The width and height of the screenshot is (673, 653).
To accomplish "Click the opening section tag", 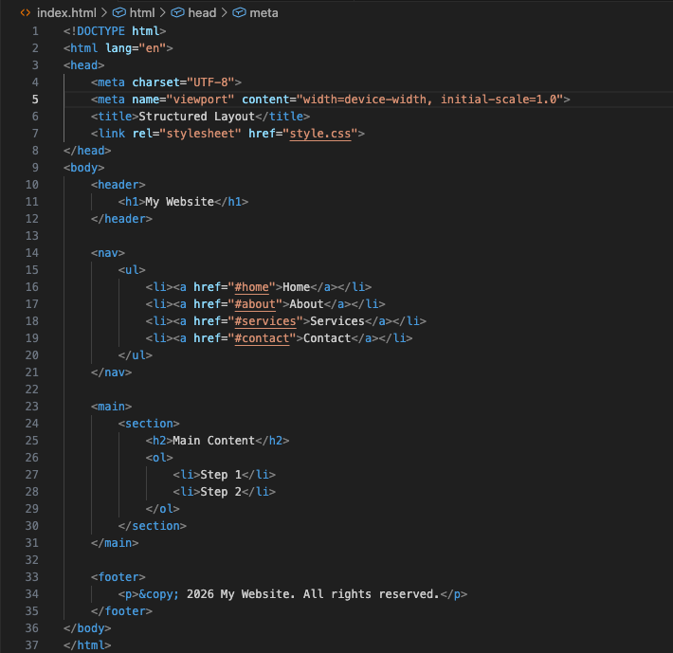I will (x=150, y=424).
